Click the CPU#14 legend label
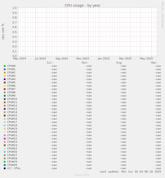The image size is (165, 178). point(12,112)
